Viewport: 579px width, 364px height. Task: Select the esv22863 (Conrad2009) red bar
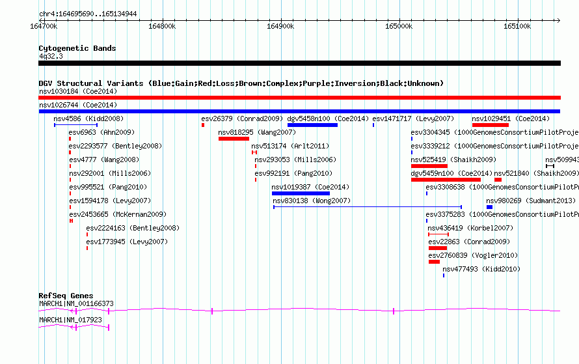tap(438, 248)
